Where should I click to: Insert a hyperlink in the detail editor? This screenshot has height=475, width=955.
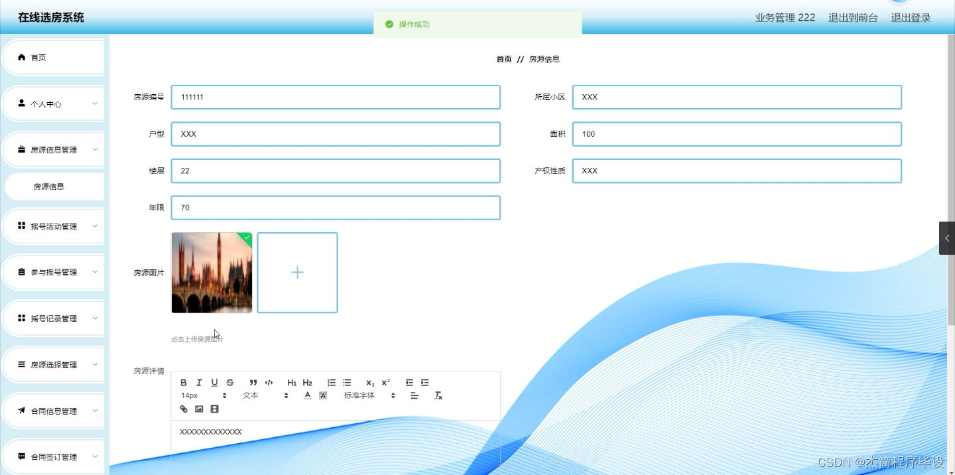click(184, 409)
